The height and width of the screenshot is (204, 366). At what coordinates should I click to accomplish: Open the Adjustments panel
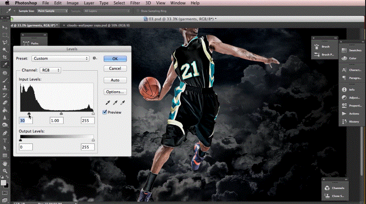[x=351, y=97]
